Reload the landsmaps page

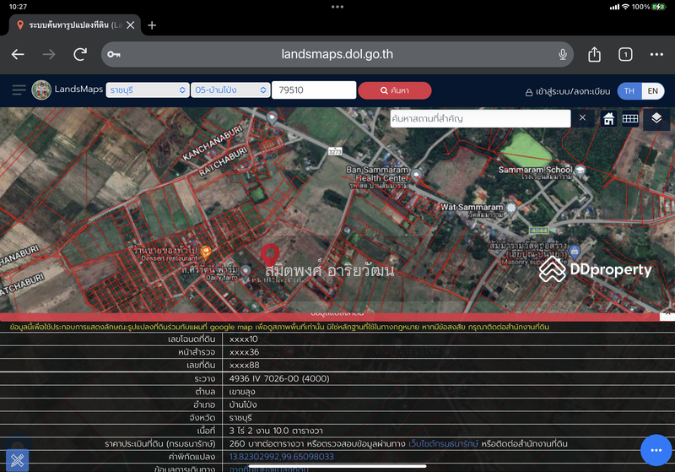80,54
